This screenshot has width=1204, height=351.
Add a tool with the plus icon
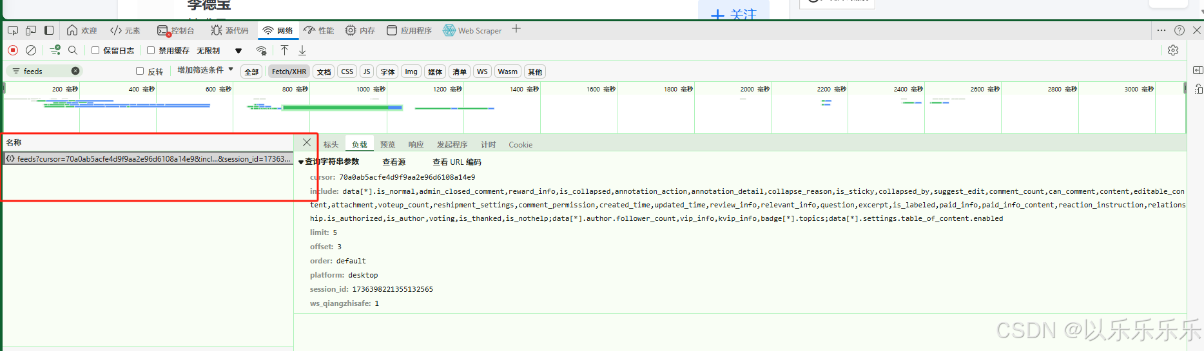point(516,29)
